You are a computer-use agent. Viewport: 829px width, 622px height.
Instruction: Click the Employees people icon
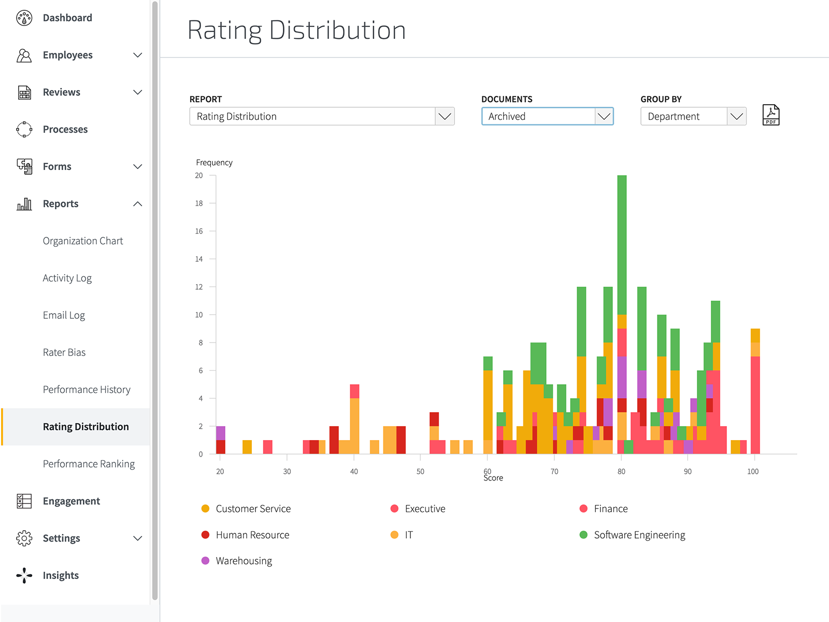point(23,54)
